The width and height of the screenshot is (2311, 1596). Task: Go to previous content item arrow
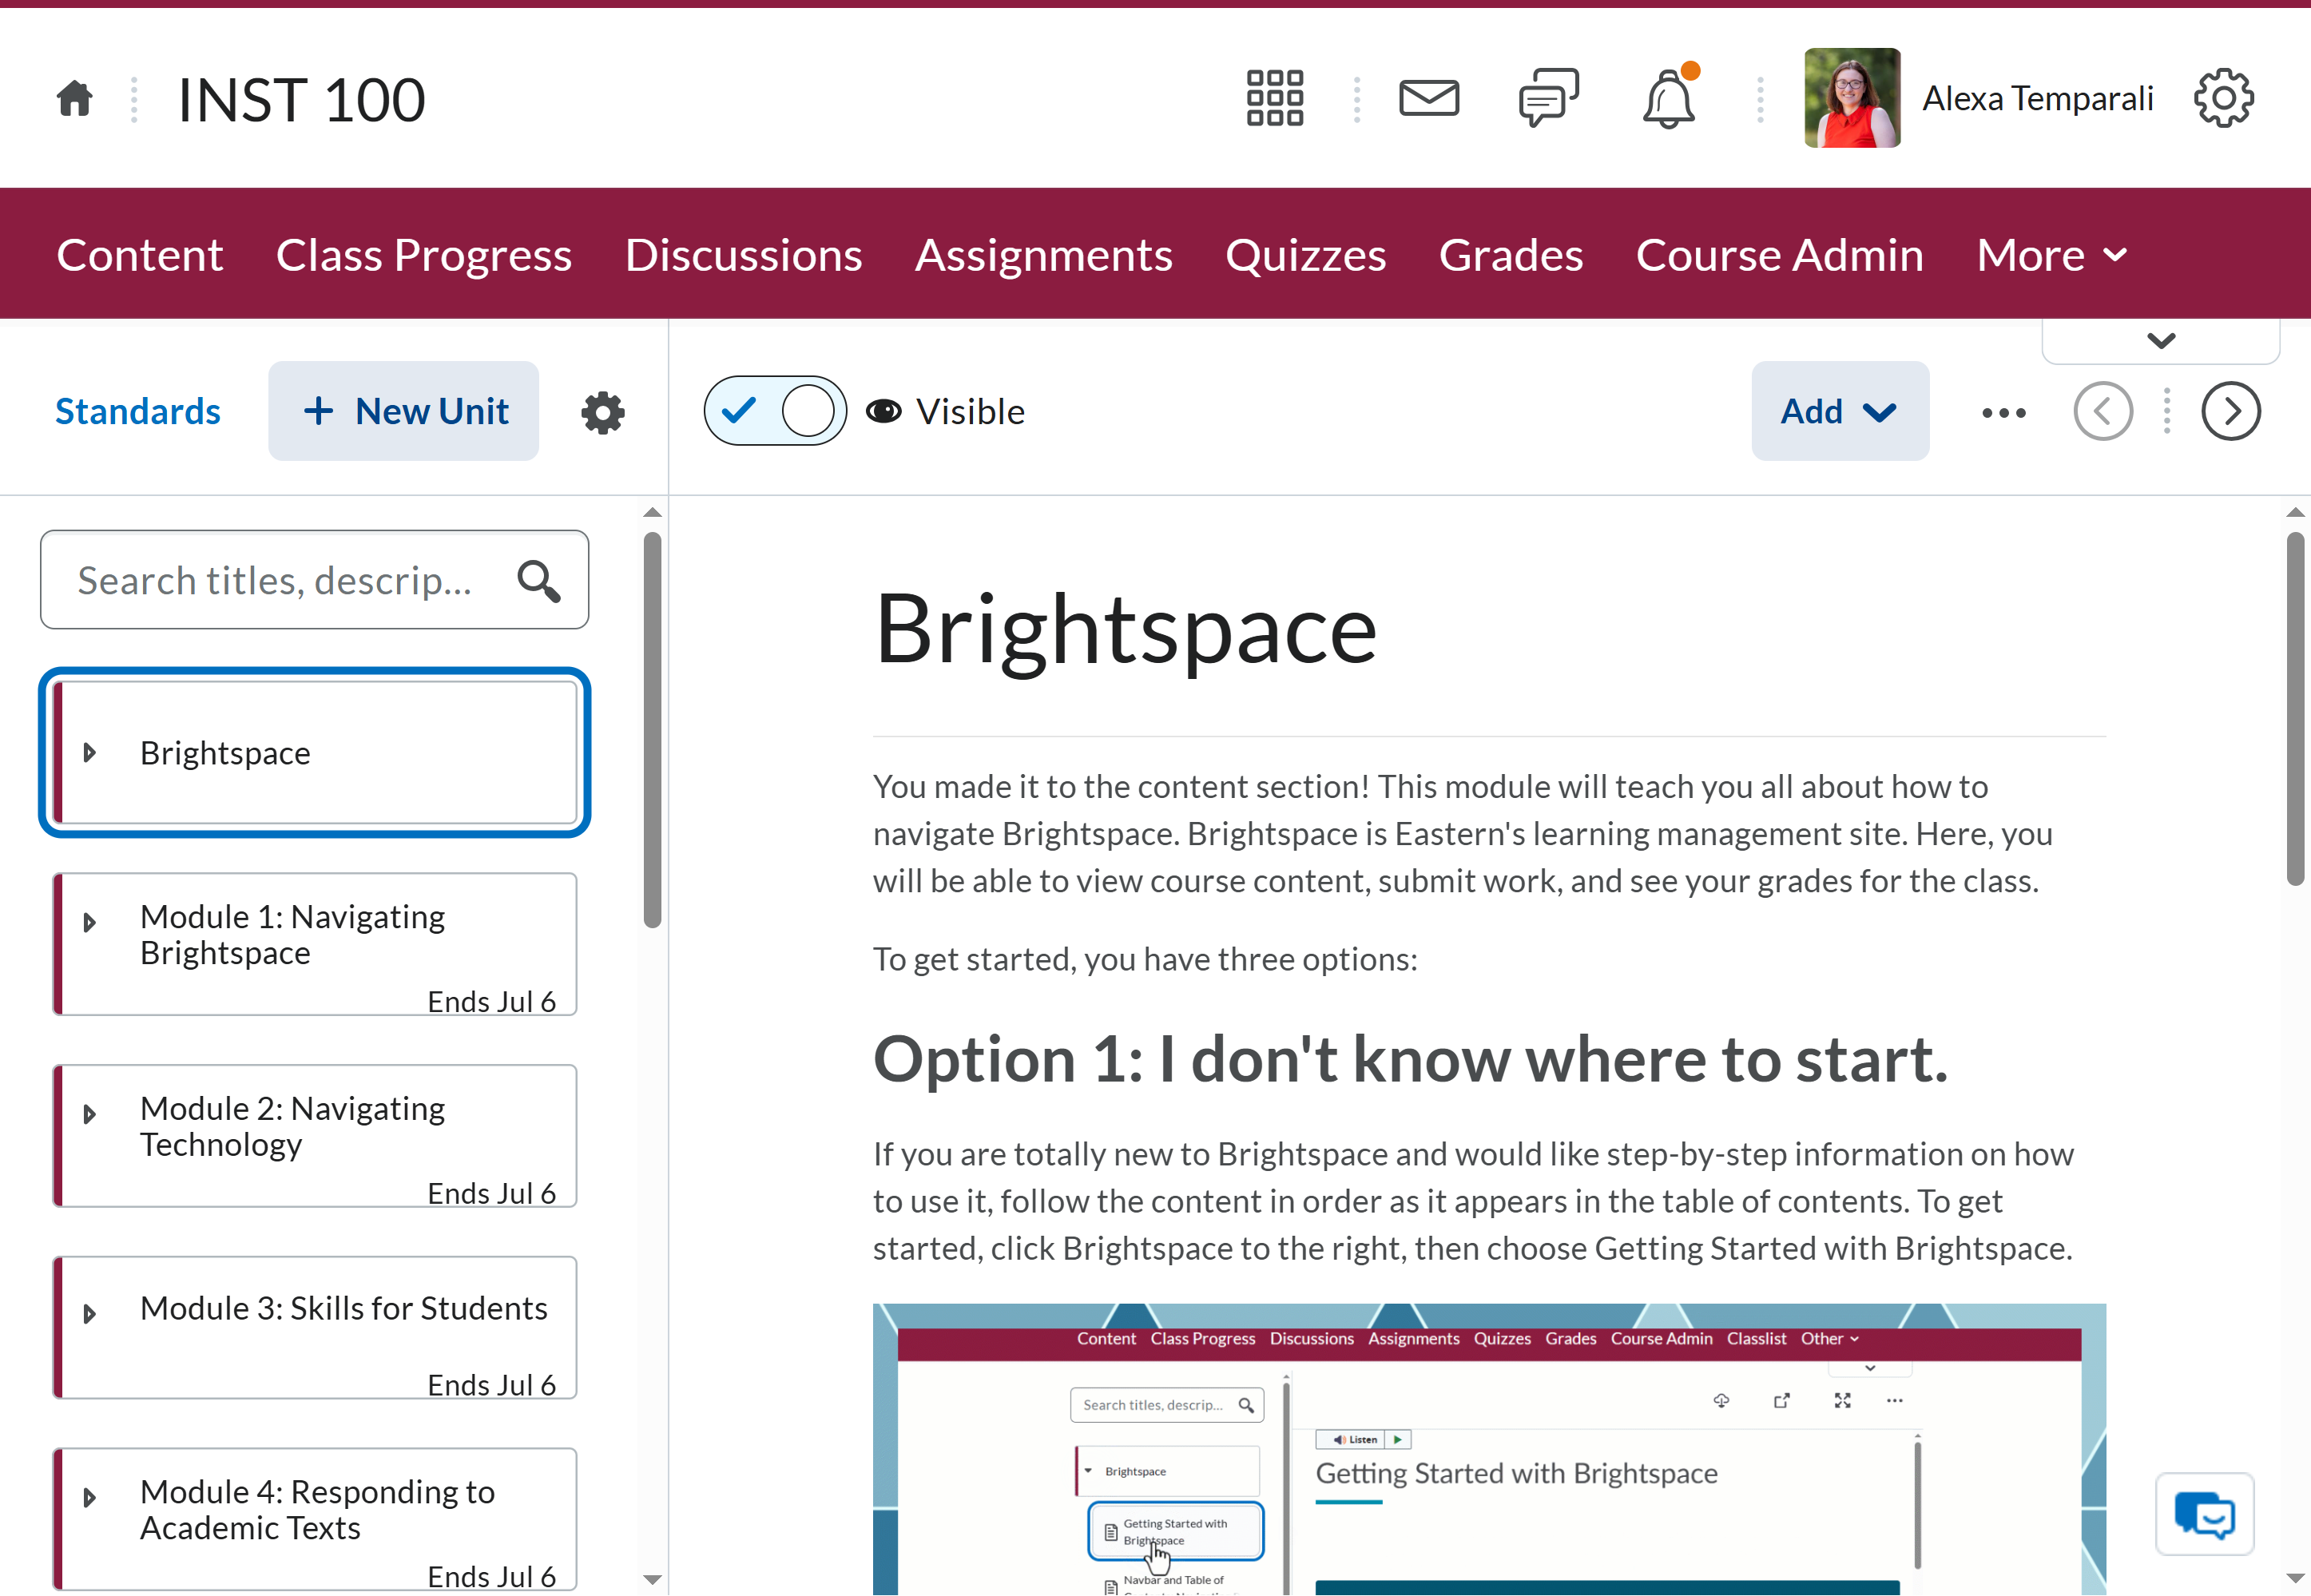(2103, 411)
